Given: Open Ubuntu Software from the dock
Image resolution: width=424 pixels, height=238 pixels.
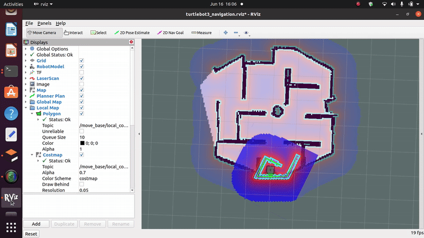Looking at the screenshot, I should click(x=11, y=92).
